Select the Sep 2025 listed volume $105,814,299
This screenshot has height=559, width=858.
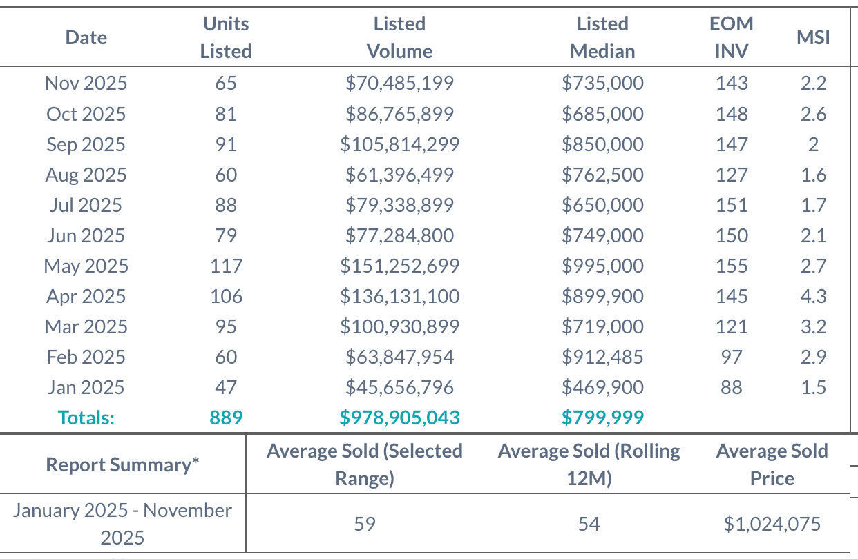(399, 144)
